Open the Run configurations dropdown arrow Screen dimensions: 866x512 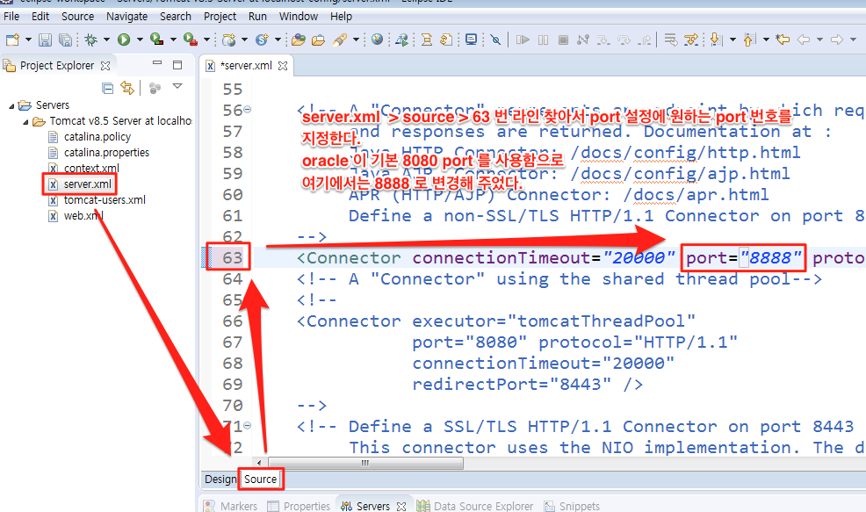click(x=140, y=40)
